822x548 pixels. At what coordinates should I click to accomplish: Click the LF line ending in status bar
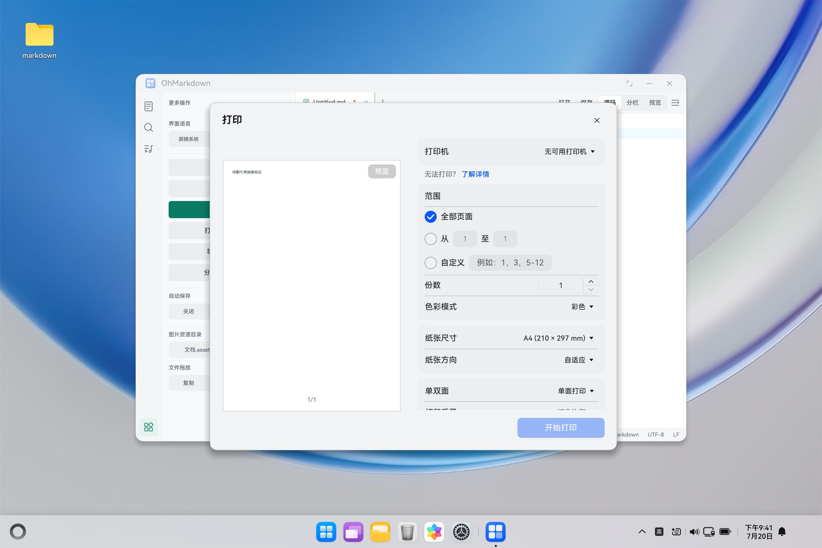(676, 434)
